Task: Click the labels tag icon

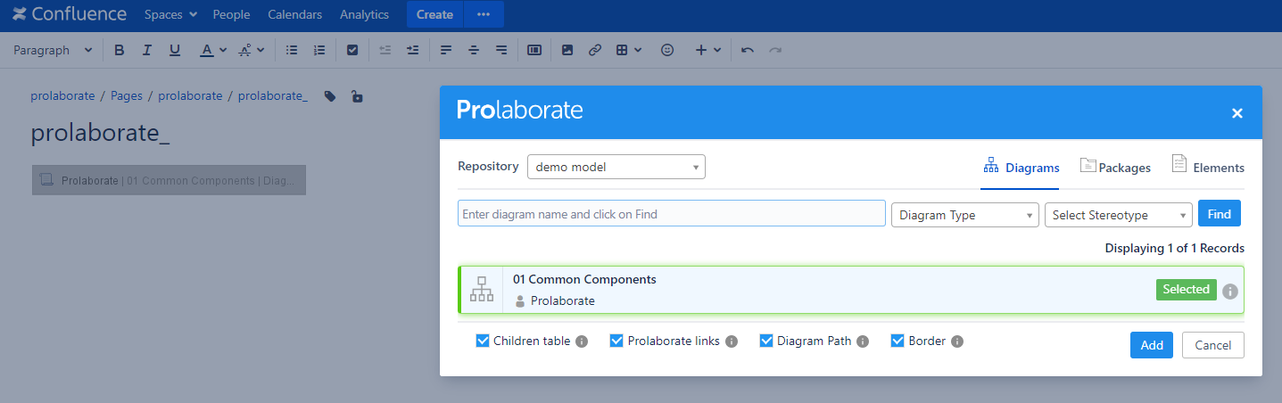Action: tap(330, 96)
